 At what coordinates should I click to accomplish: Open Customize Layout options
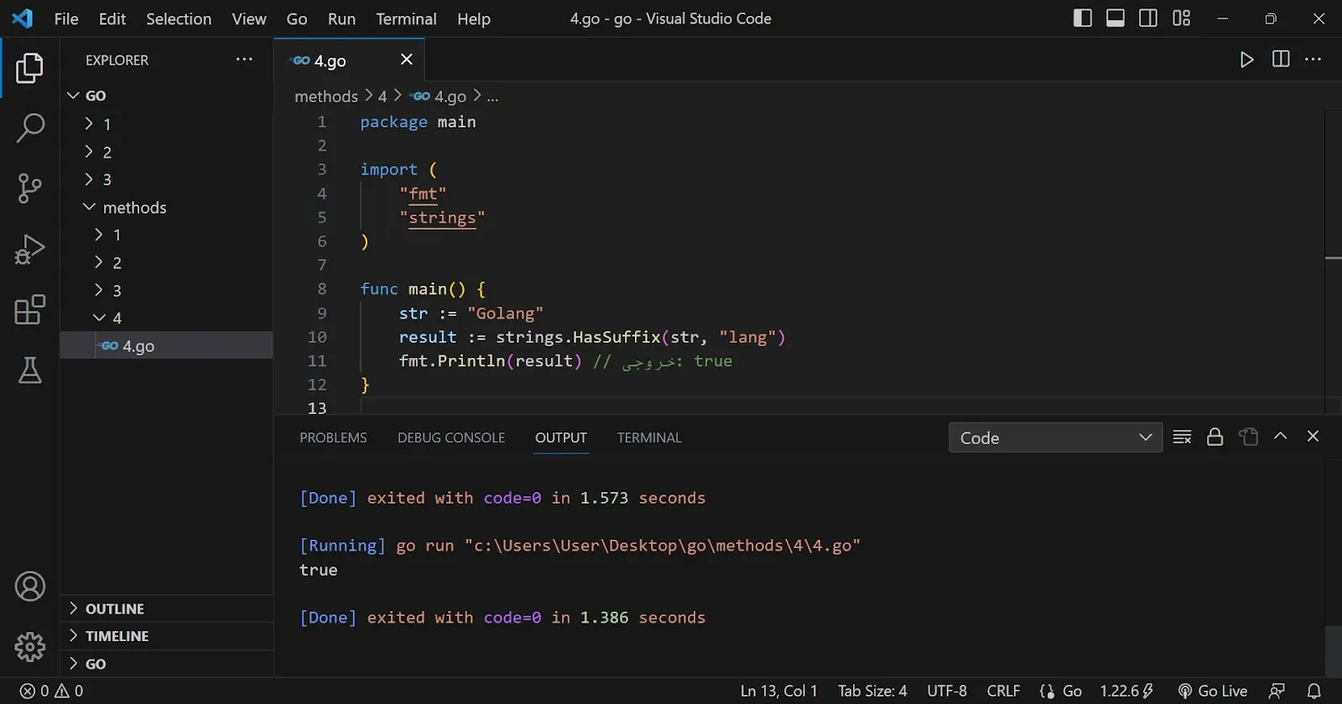click(x=1182, y=18)
